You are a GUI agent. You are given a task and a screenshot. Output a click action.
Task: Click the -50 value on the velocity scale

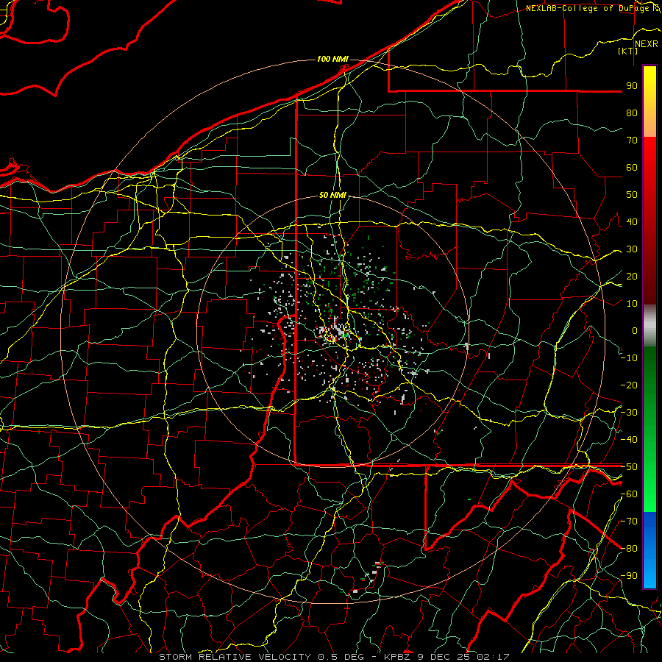[x=629, y=467]
